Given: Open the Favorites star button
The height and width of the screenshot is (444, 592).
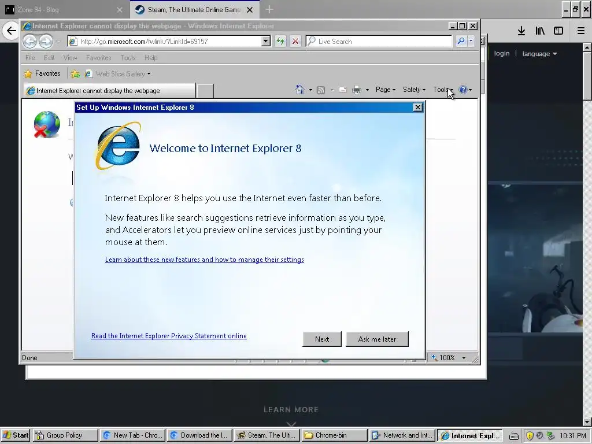Looking at the screenshot, I should [x=42, y=73].
